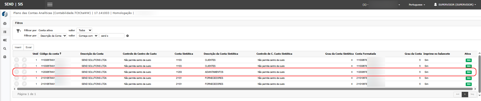Edit the first CLIENTES row pencil icon
481x101 pixels.
24,60
